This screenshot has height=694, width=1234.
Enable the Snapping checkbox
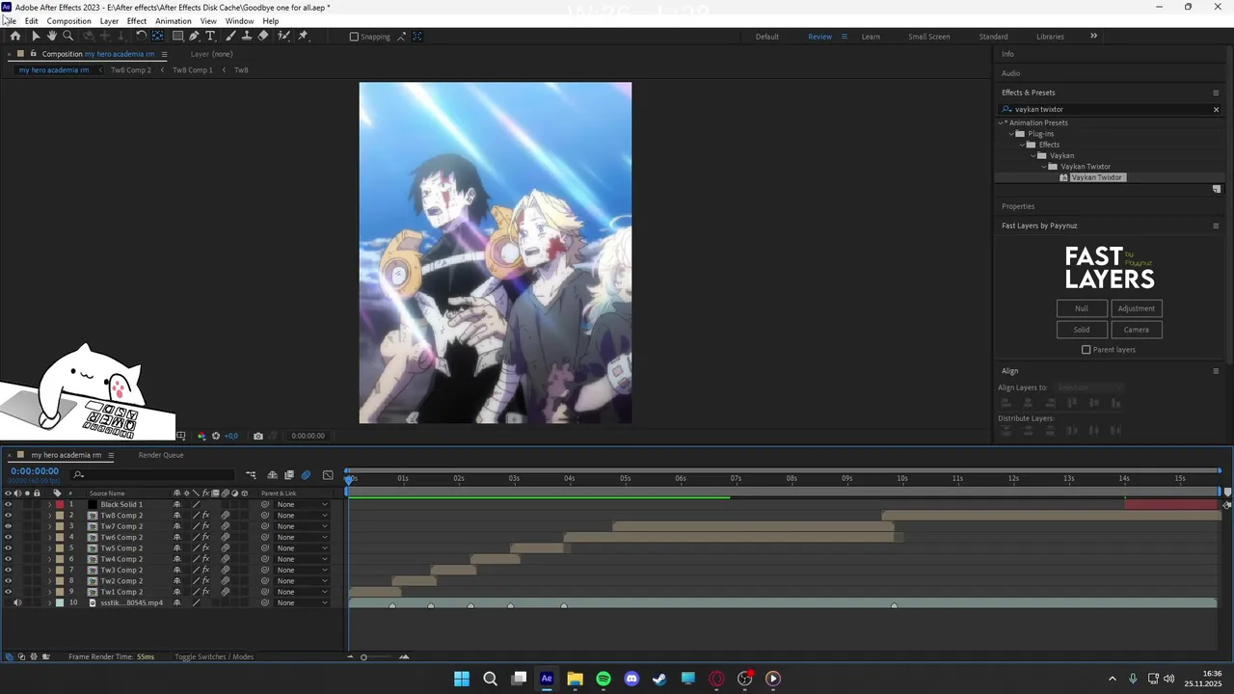pos(354,37)
